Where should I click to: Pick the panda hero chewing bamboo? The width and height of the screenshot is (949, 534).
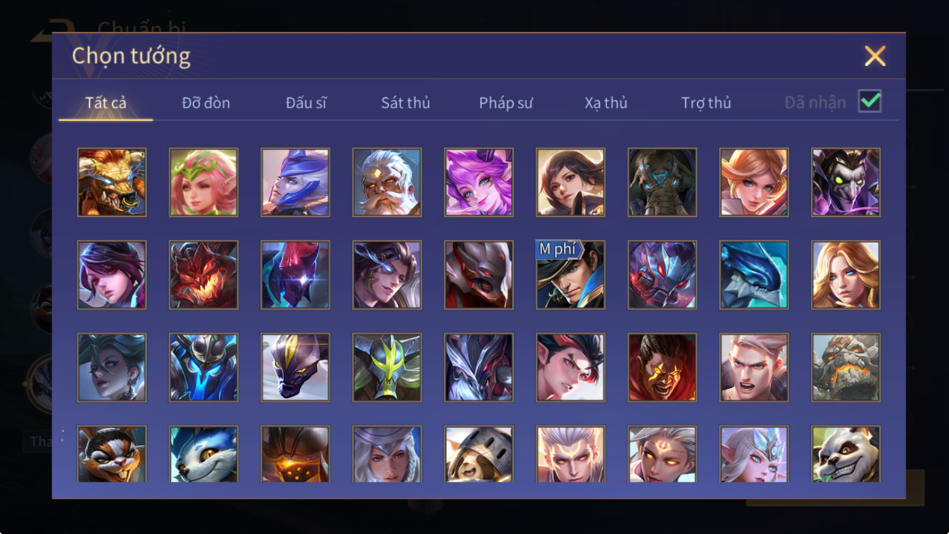pyautogui.click(x=846, y=454)
